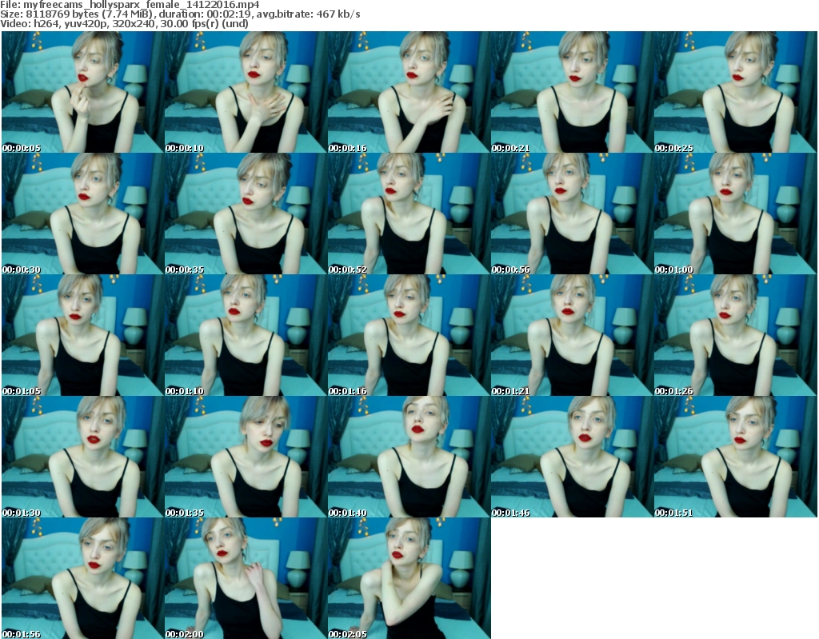Screen dimensions: 819x639
Task: Select the thumbnail frame stamped 00:00:21
Action: coord(572,92)
